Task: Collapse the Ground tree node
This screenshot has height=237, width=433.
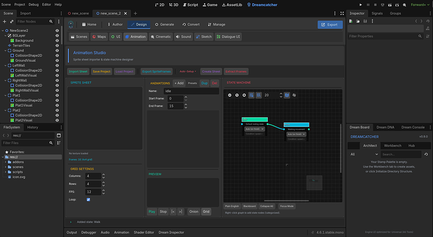Action: (x=5, y=50)
